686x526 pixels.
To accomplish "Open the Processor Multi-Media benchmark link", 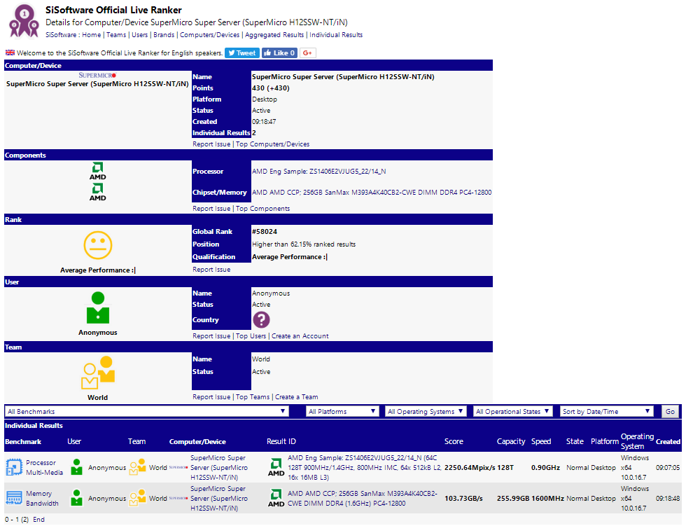I will pos(44,467).
